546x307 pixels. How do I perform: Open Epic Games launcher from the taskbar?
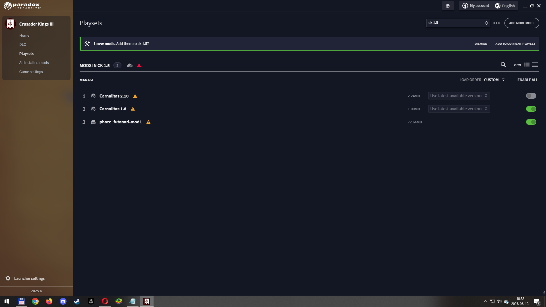[x=91, y=301]
